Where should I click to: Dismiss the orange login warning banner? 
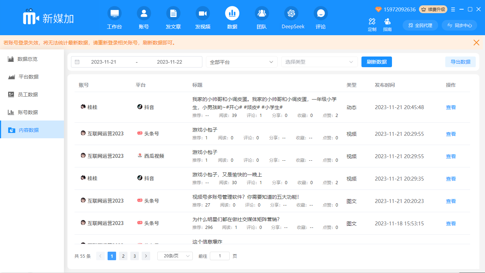coord(476,43)
